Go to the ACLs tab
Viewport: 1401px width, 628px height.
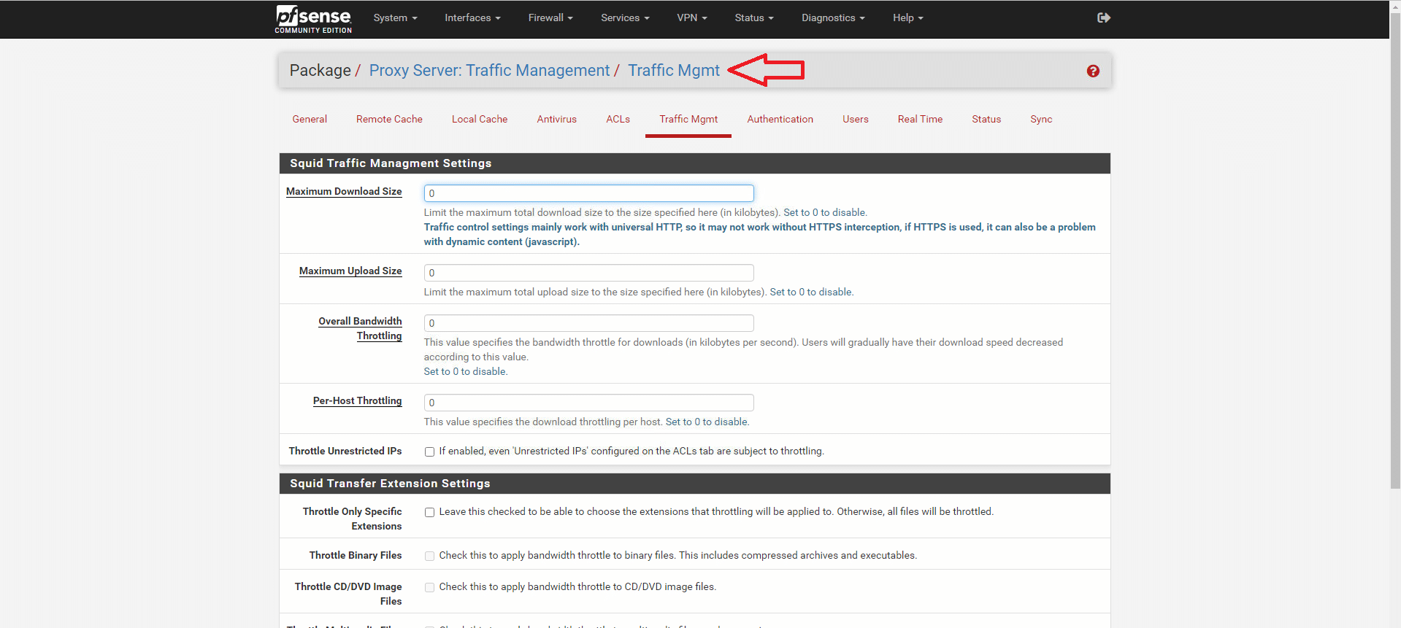tap(618, 119)
